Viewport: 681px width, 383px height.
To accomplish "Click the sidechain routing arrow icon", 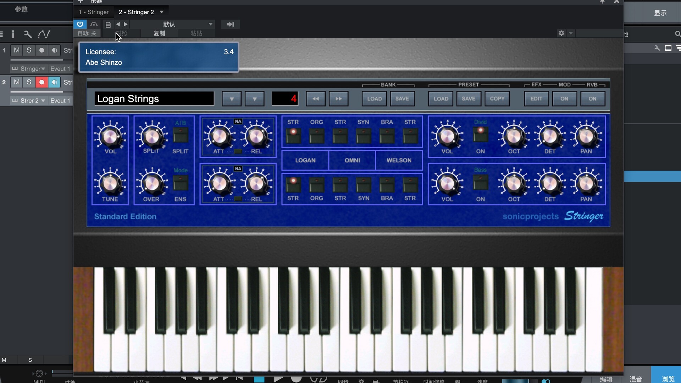I will tap(231, 24).
